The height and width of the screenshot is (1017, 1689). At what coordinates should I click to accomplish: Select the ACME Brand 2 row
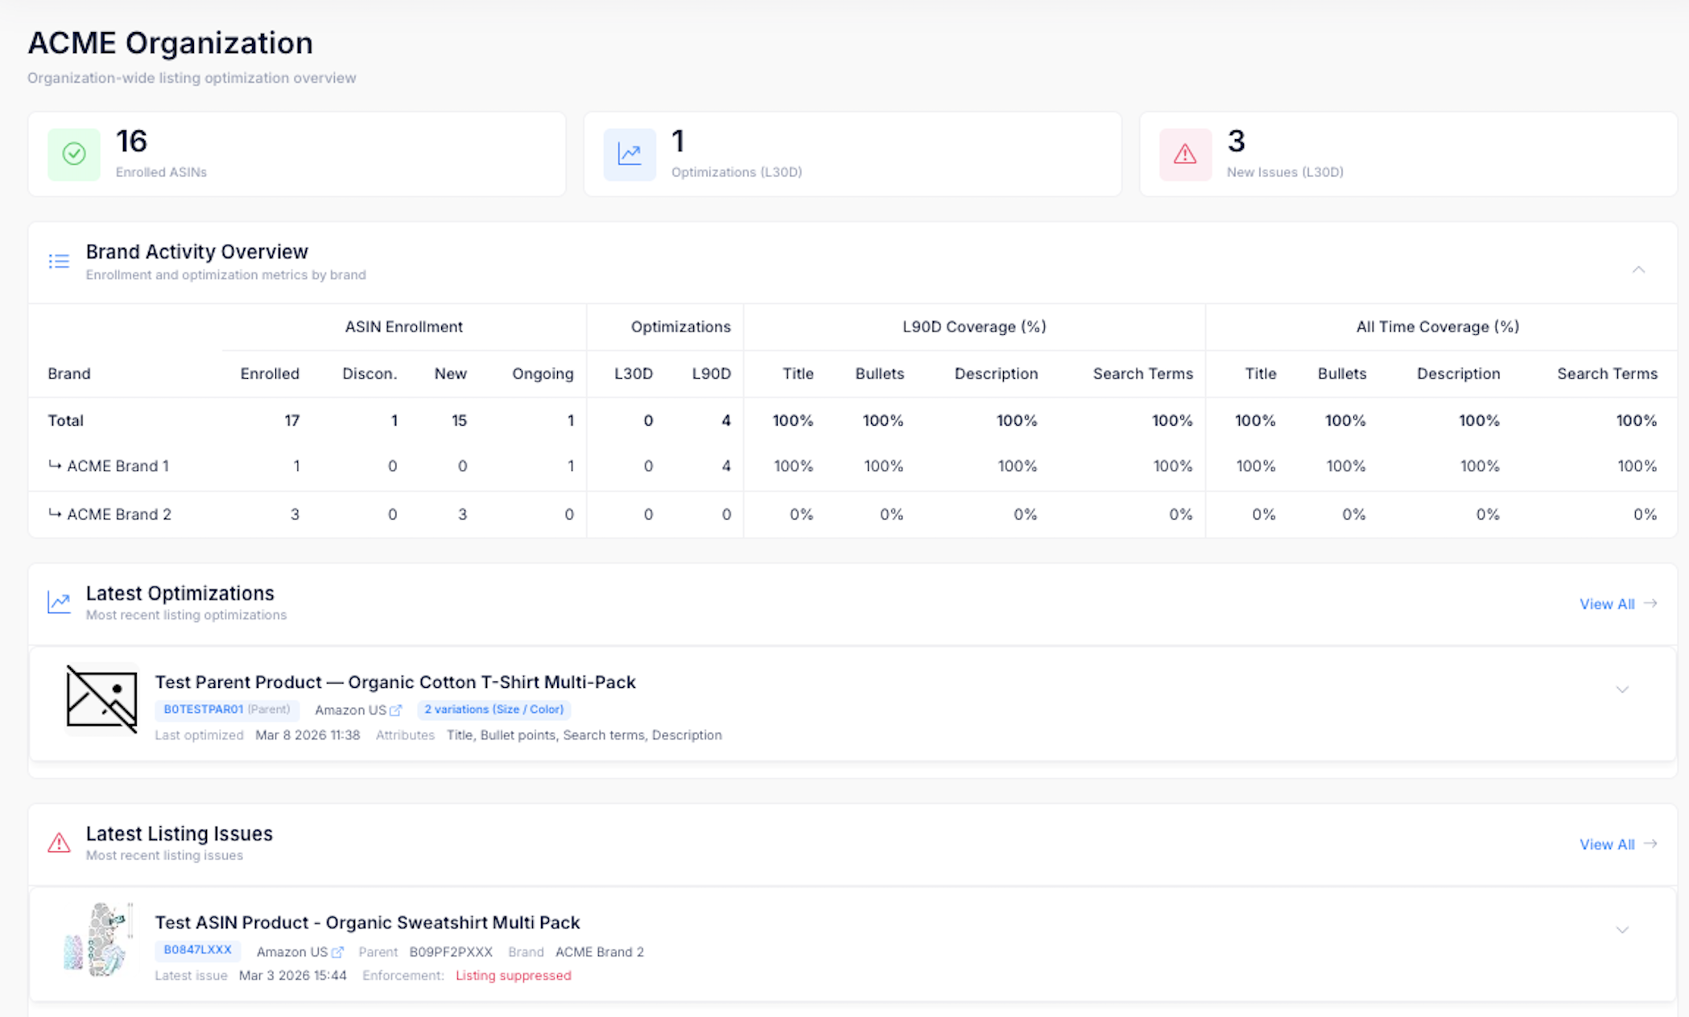[x=119, y=514]
